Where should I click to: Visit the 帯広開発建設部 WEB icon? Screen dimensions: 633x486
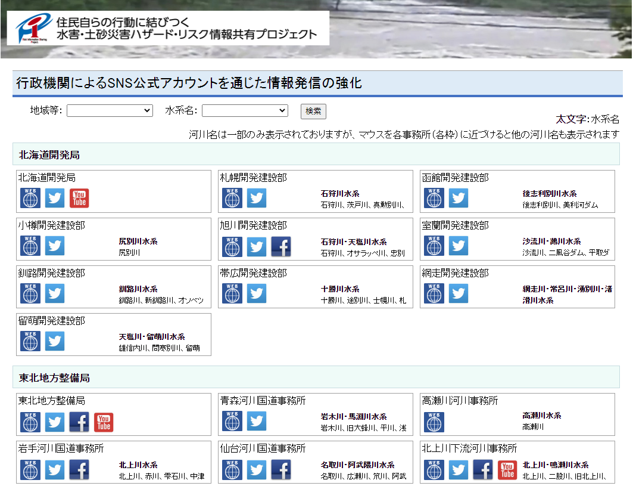pyautogui.click(x=232, y=293)
